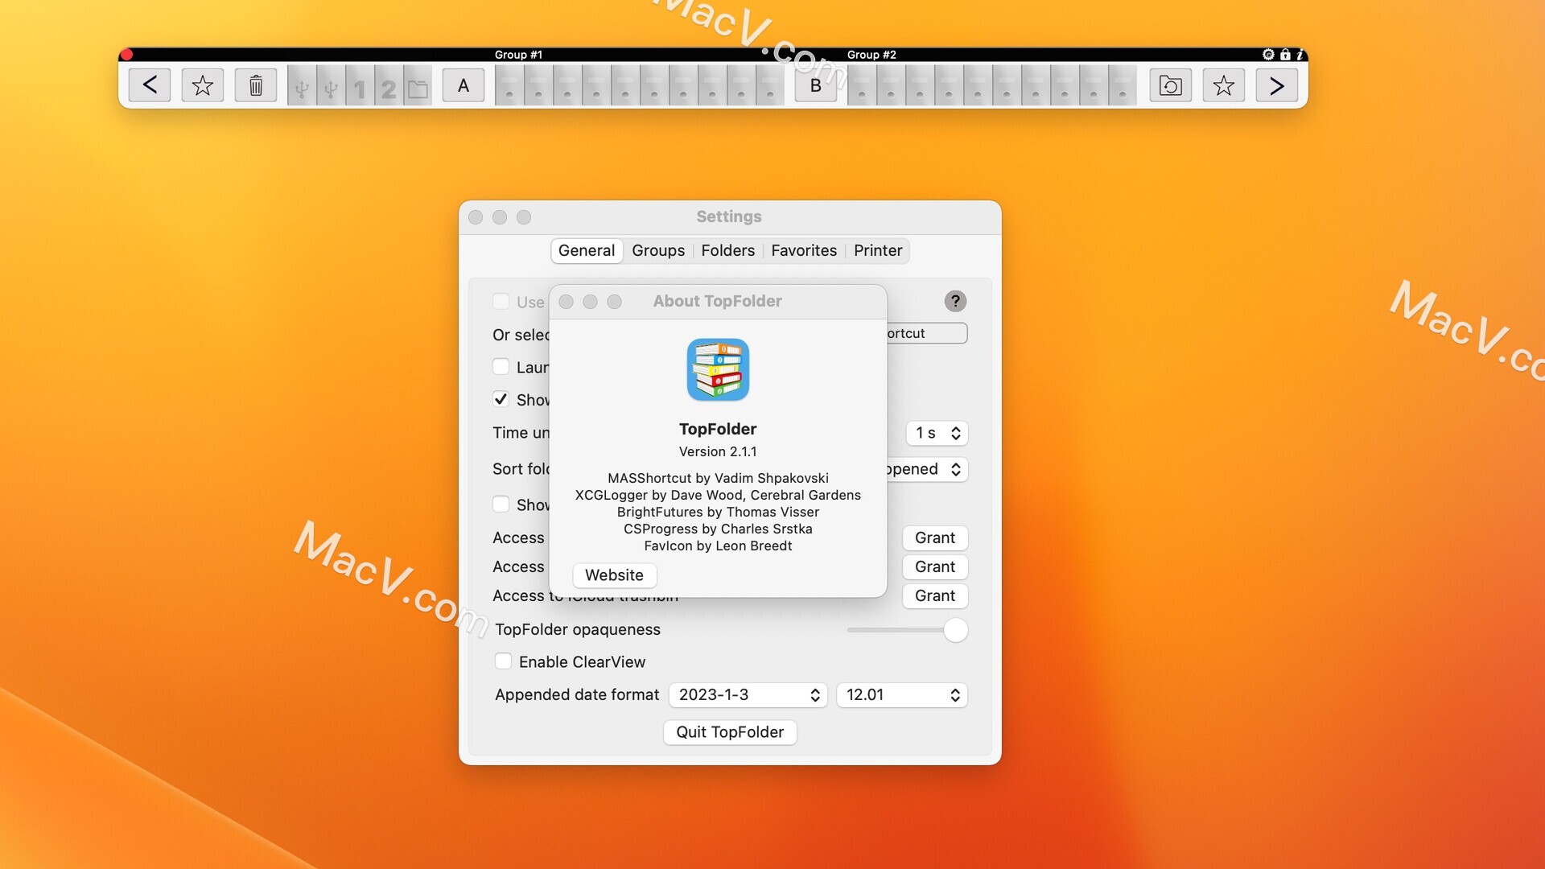Screen dimensions: 1545x869
Task: Select the second USB drive slot
Action: [331, 87]
